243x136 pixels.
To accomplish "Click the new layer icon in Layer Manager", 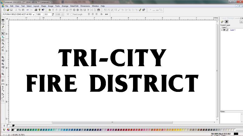I will click(x=222, y=22).
